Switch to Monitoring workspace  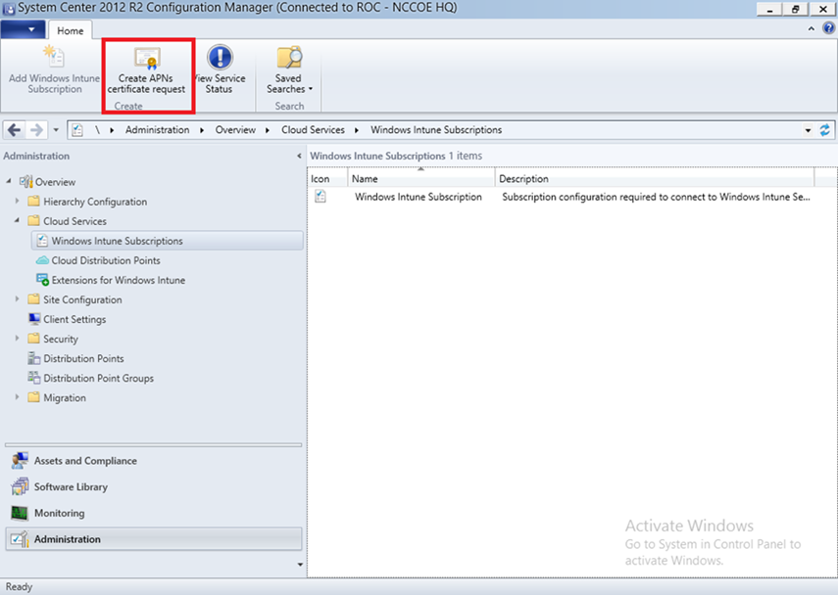point(153,513)
